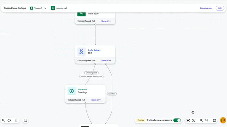
Task: Select the Play Audio title text
Action: (82, 90)
